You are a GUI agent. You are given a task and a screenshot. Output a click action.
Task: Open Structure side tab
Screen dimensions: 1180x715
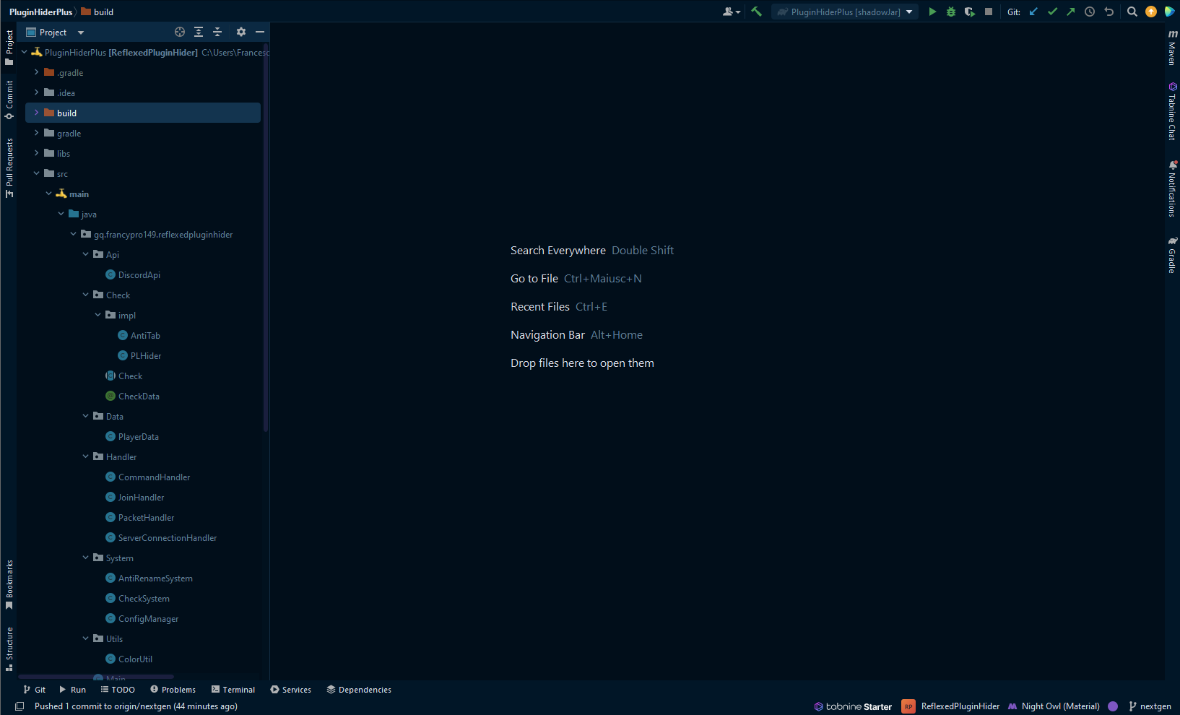tap(9, 649)
